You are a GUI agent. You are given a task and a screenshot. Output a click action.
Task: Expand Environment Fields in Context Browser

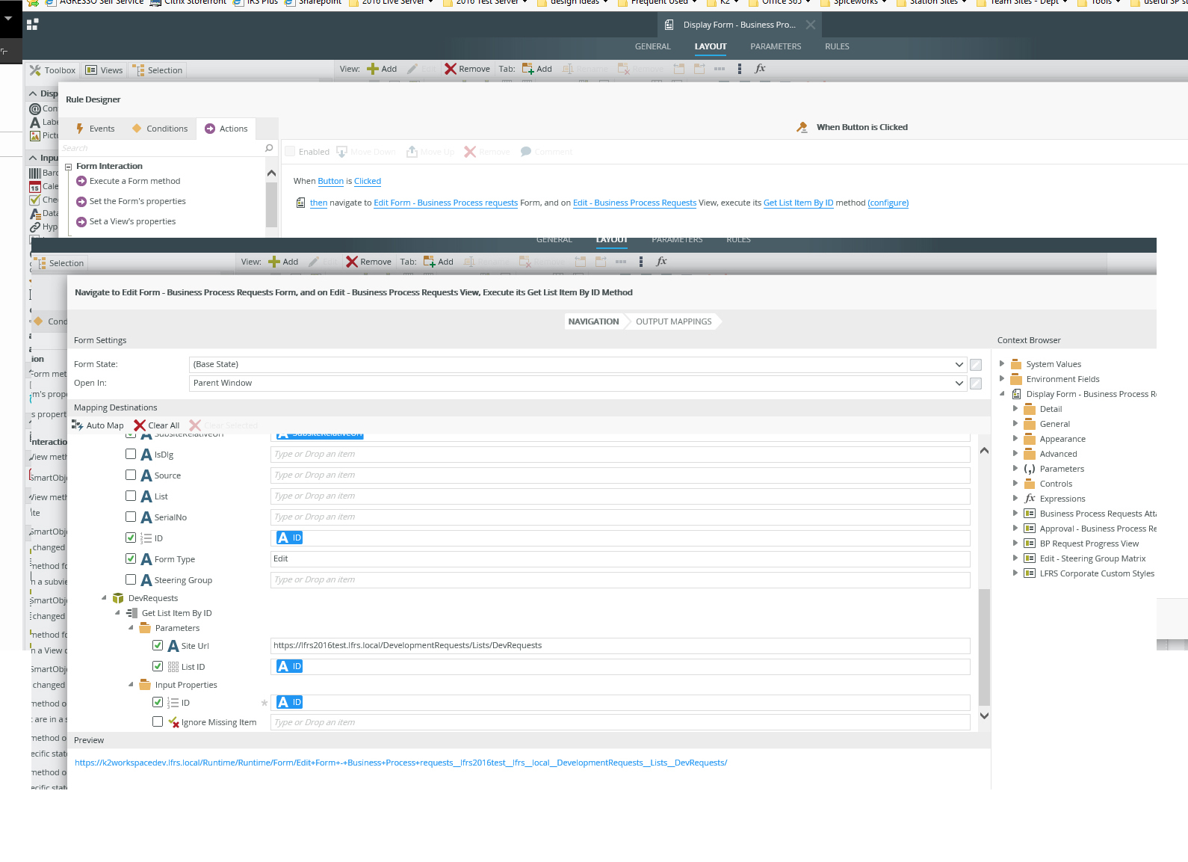1002,379
